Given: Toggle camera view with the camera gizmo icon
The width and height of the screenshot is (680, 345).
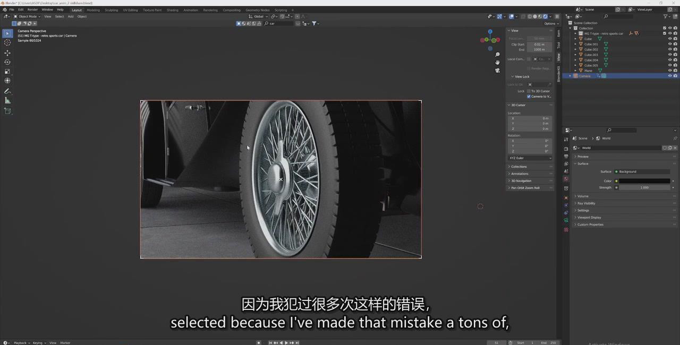Looking at the screenshot, I should (497, 70).
